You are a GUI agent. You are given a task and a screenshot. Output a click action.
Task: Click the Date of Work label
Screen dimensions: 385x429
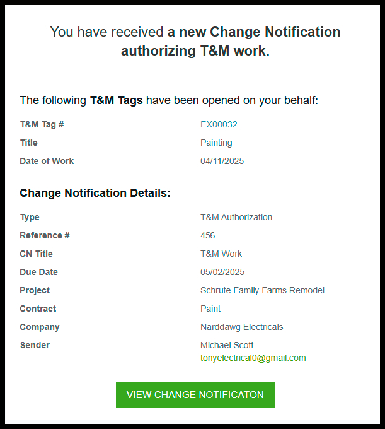(x=47, y=161)
